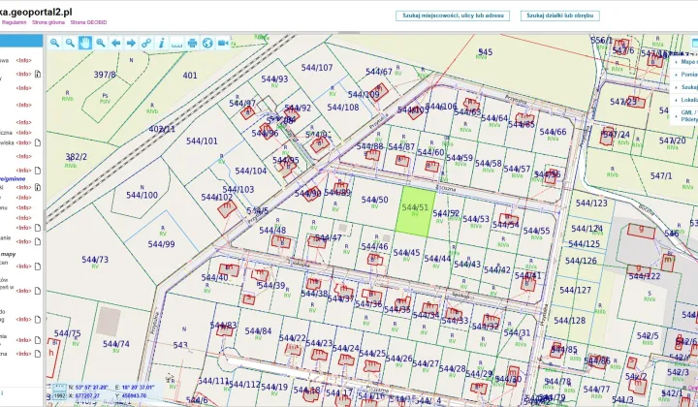The width and height of the screenshot is (698, 407).
Task: Select the zoom in magnifier tool
Action: point(55,43)
